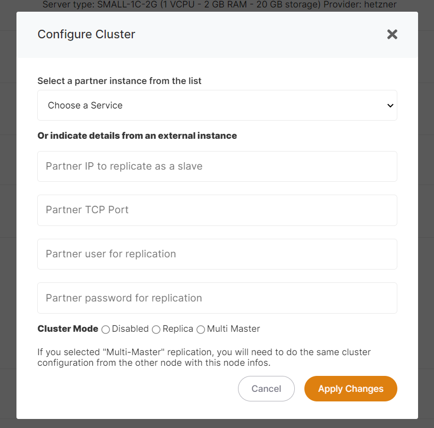Viewport: 434px width, 428px height.
Task: Click the bold "Cluster Mode" label
Action: pos(67,329)
